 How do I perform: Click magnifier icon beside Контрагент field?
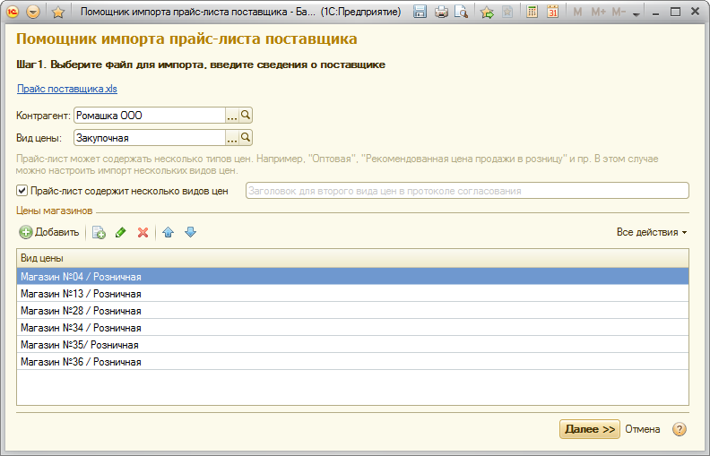(x=246, y=115)
